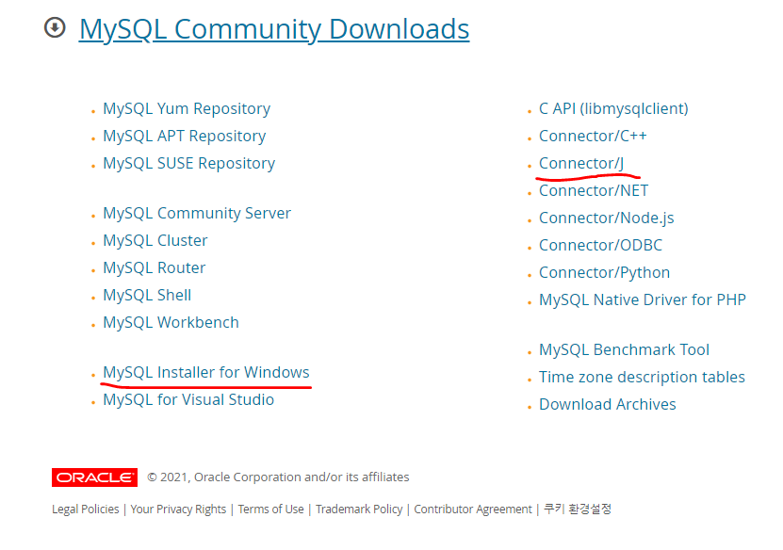Screen dimensions: 783x550
Task: Open Legal Policies footer link
Action: (86, 510)
